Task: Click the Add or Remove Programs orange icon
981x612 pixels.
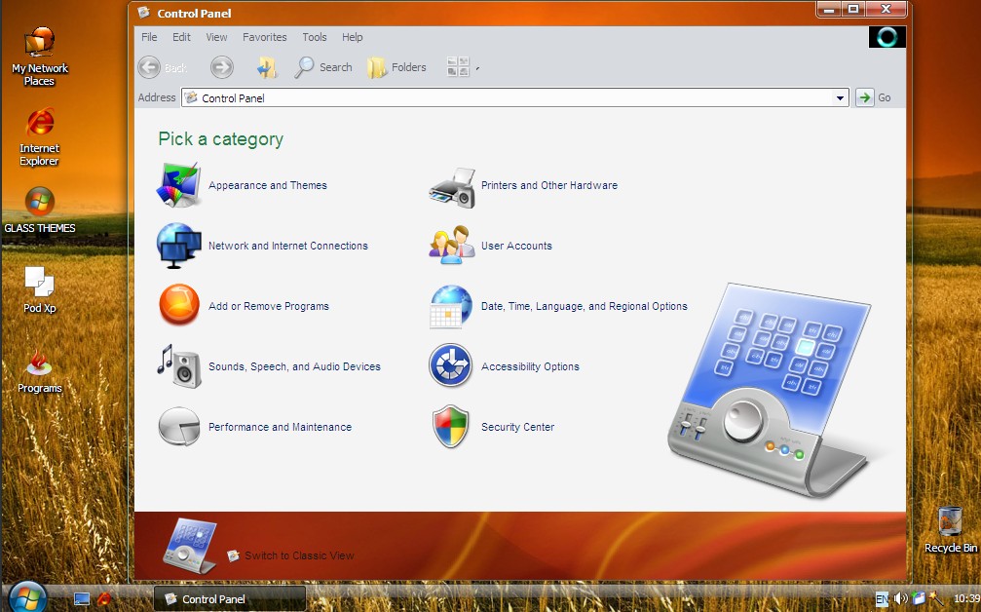Action: [179, 305]
